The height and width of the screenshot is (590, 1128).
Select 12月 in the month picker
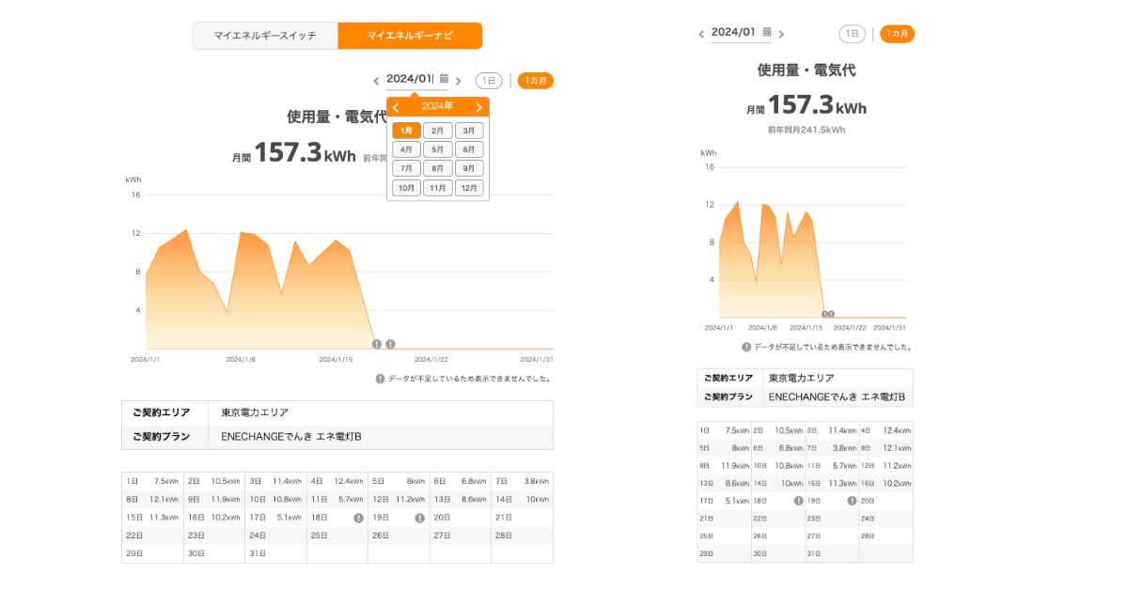coord(469,188)
